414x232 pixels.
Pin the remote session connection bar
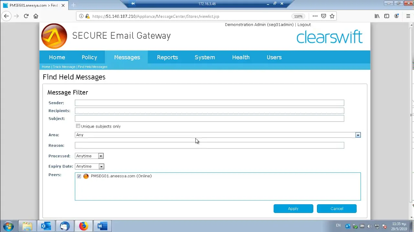[x=133, y=4]
